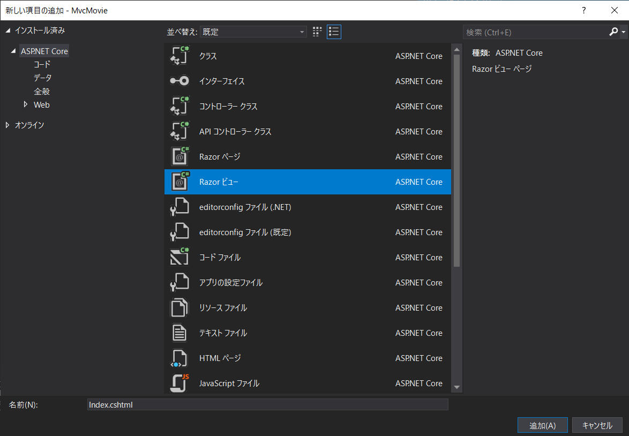Click the アプリの設定ファイル template icon
629x436 pixels.
pos(179,282)
